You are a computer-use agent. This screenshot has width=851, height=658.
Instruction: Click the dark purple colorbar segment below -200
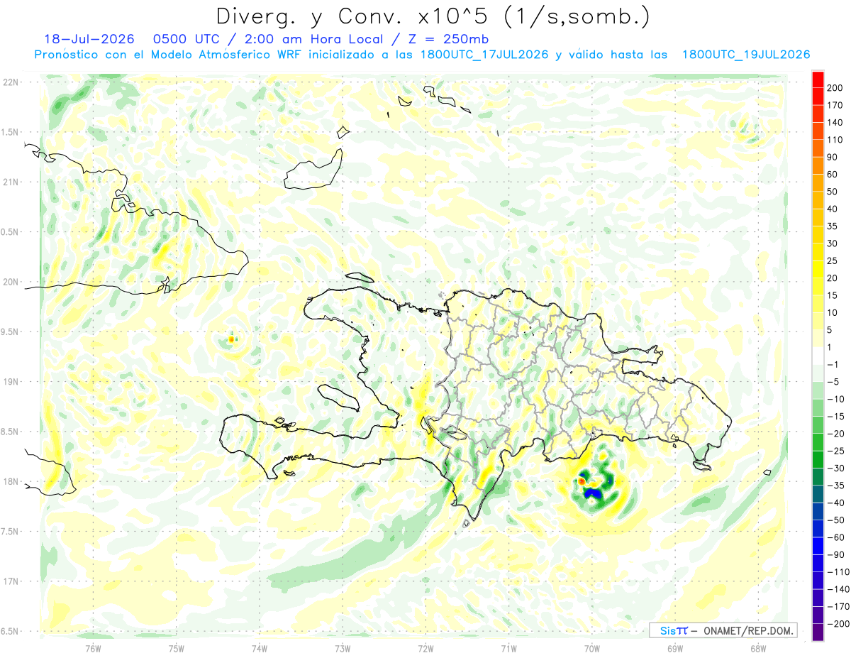click(818, 632)
